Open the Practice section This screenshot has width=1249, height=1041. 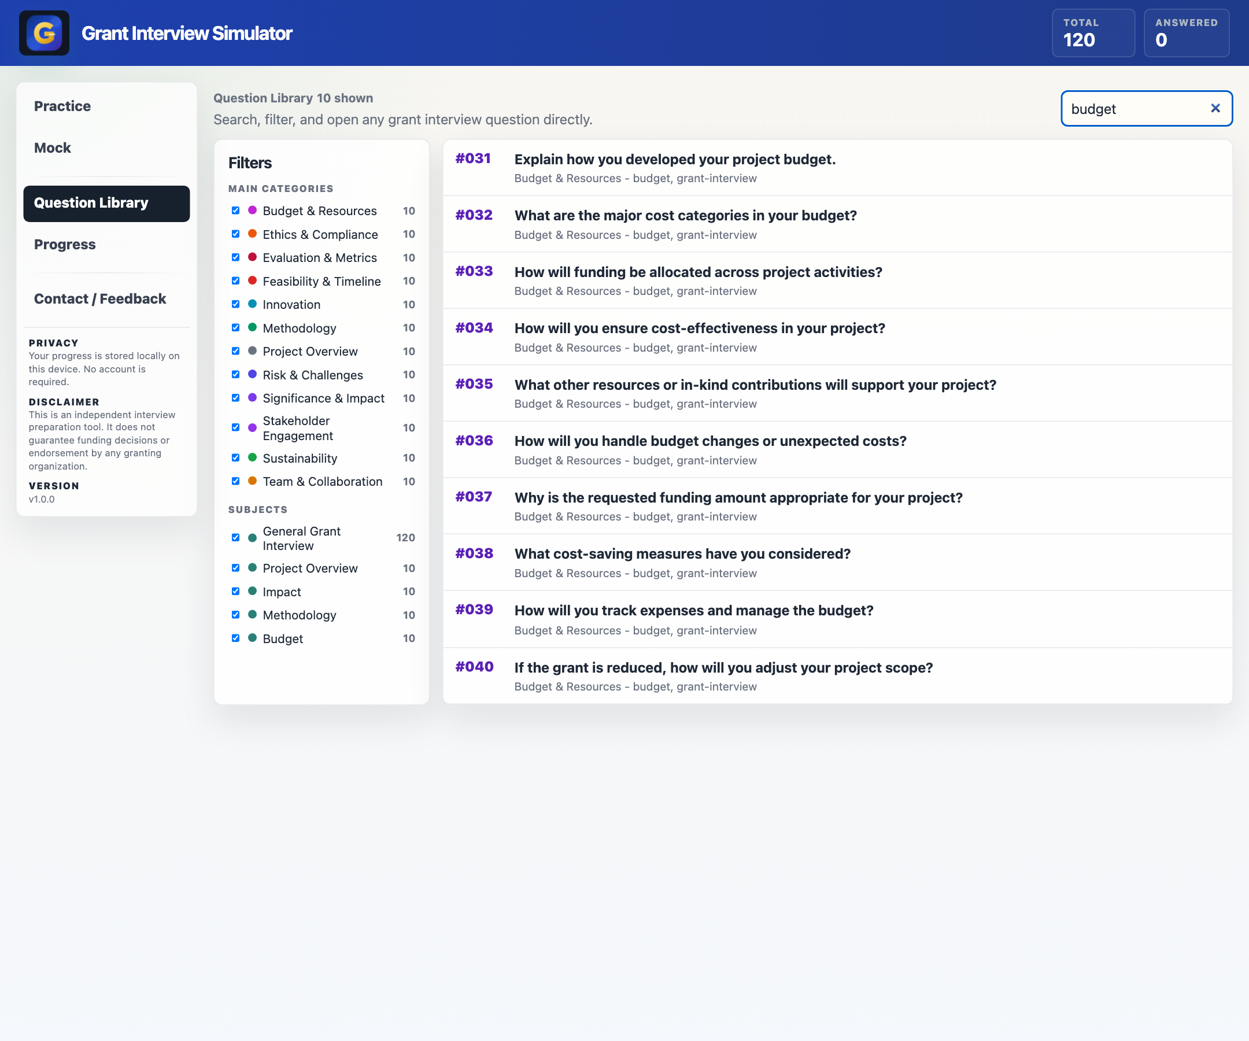pos(106,106)
